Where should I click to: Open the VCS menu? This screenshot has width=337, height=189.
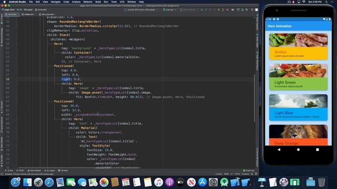click(x=122, y=2)
